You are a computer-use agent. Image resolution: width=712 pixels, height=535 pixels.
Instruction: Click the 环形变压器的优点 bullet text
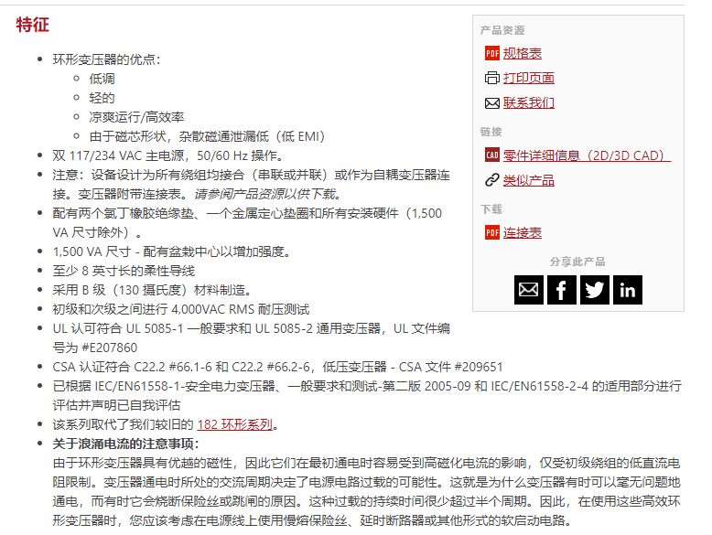(107, 59)
